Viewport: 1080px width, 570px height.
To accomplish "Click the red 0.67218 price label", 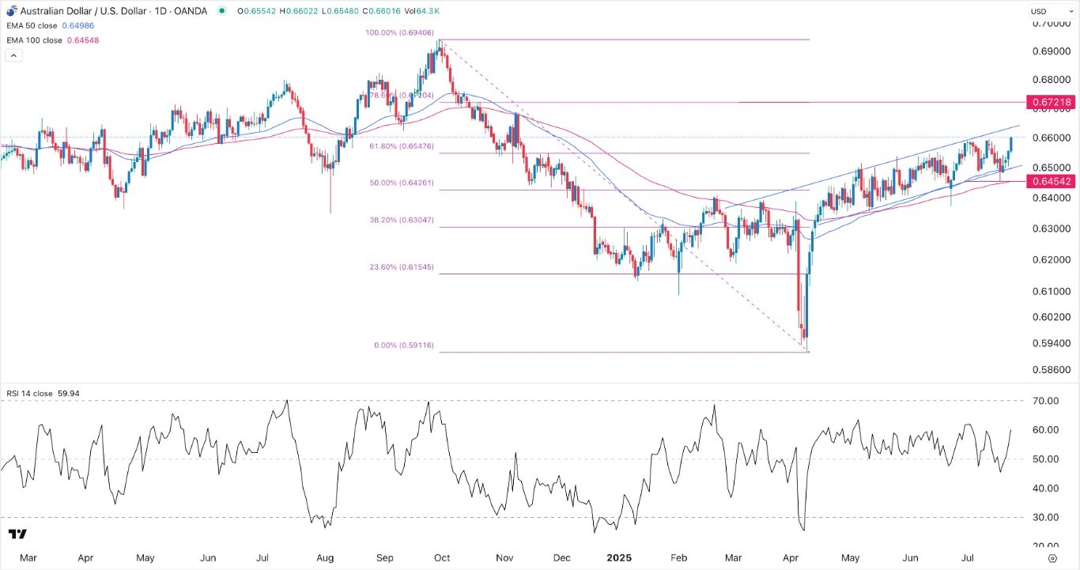I will coord(1050,103).
